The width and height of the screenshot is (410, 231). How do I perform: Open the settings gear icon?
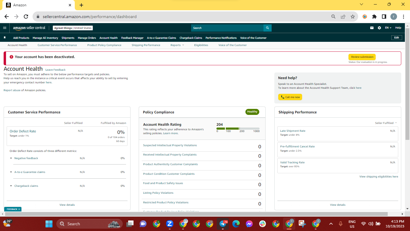pyautogui.click(x=379, y=28)
